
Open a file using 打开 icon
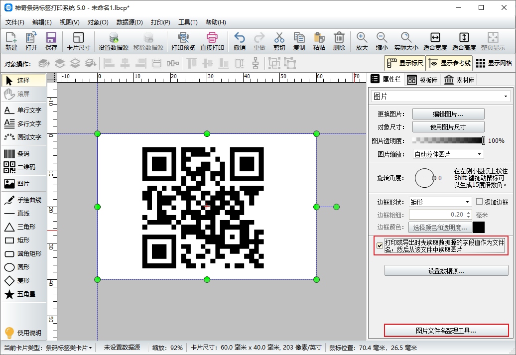click(31, 41)
